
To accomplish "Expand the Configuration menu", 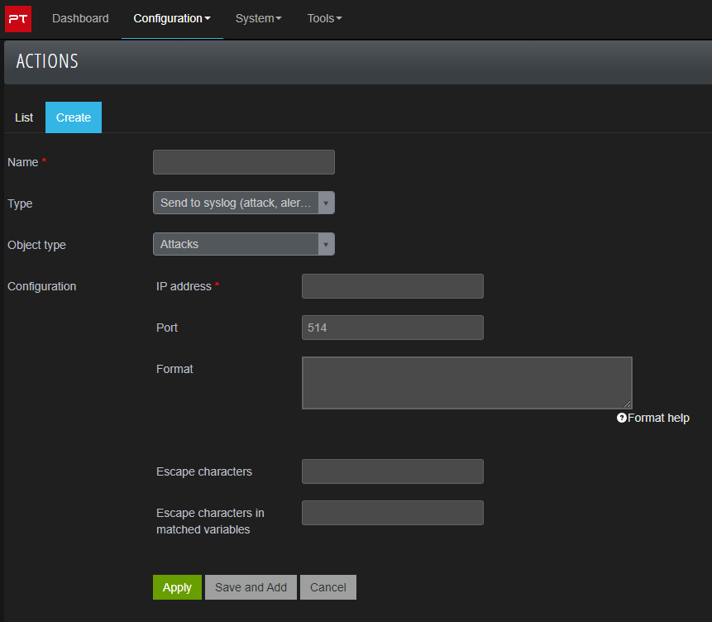I will pos(171,18).
